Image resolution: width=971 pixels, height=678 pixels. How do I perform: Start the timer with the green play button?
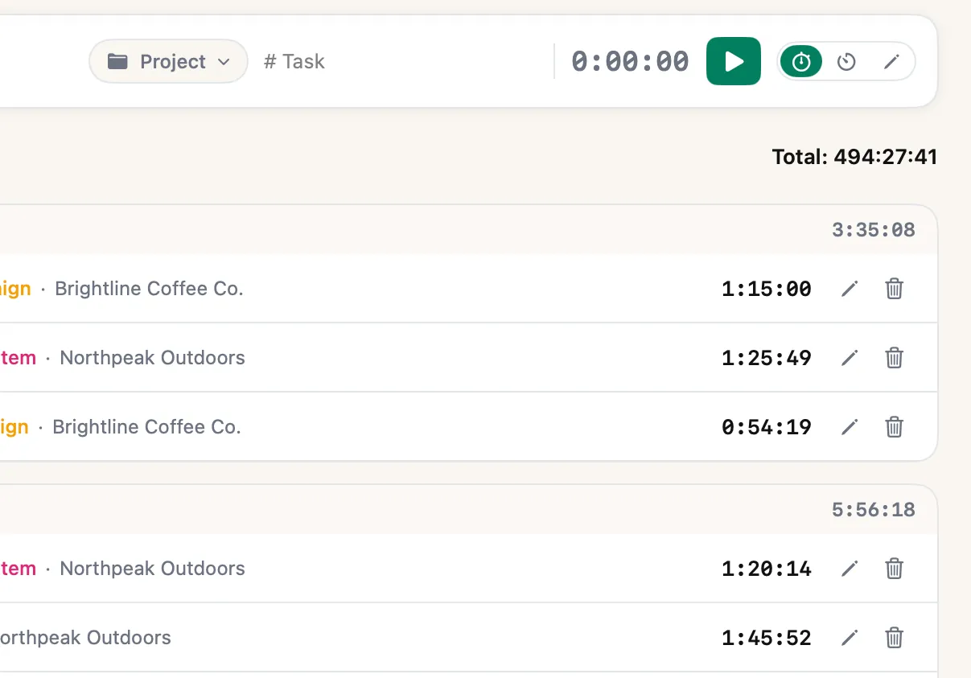coord(734,61)
